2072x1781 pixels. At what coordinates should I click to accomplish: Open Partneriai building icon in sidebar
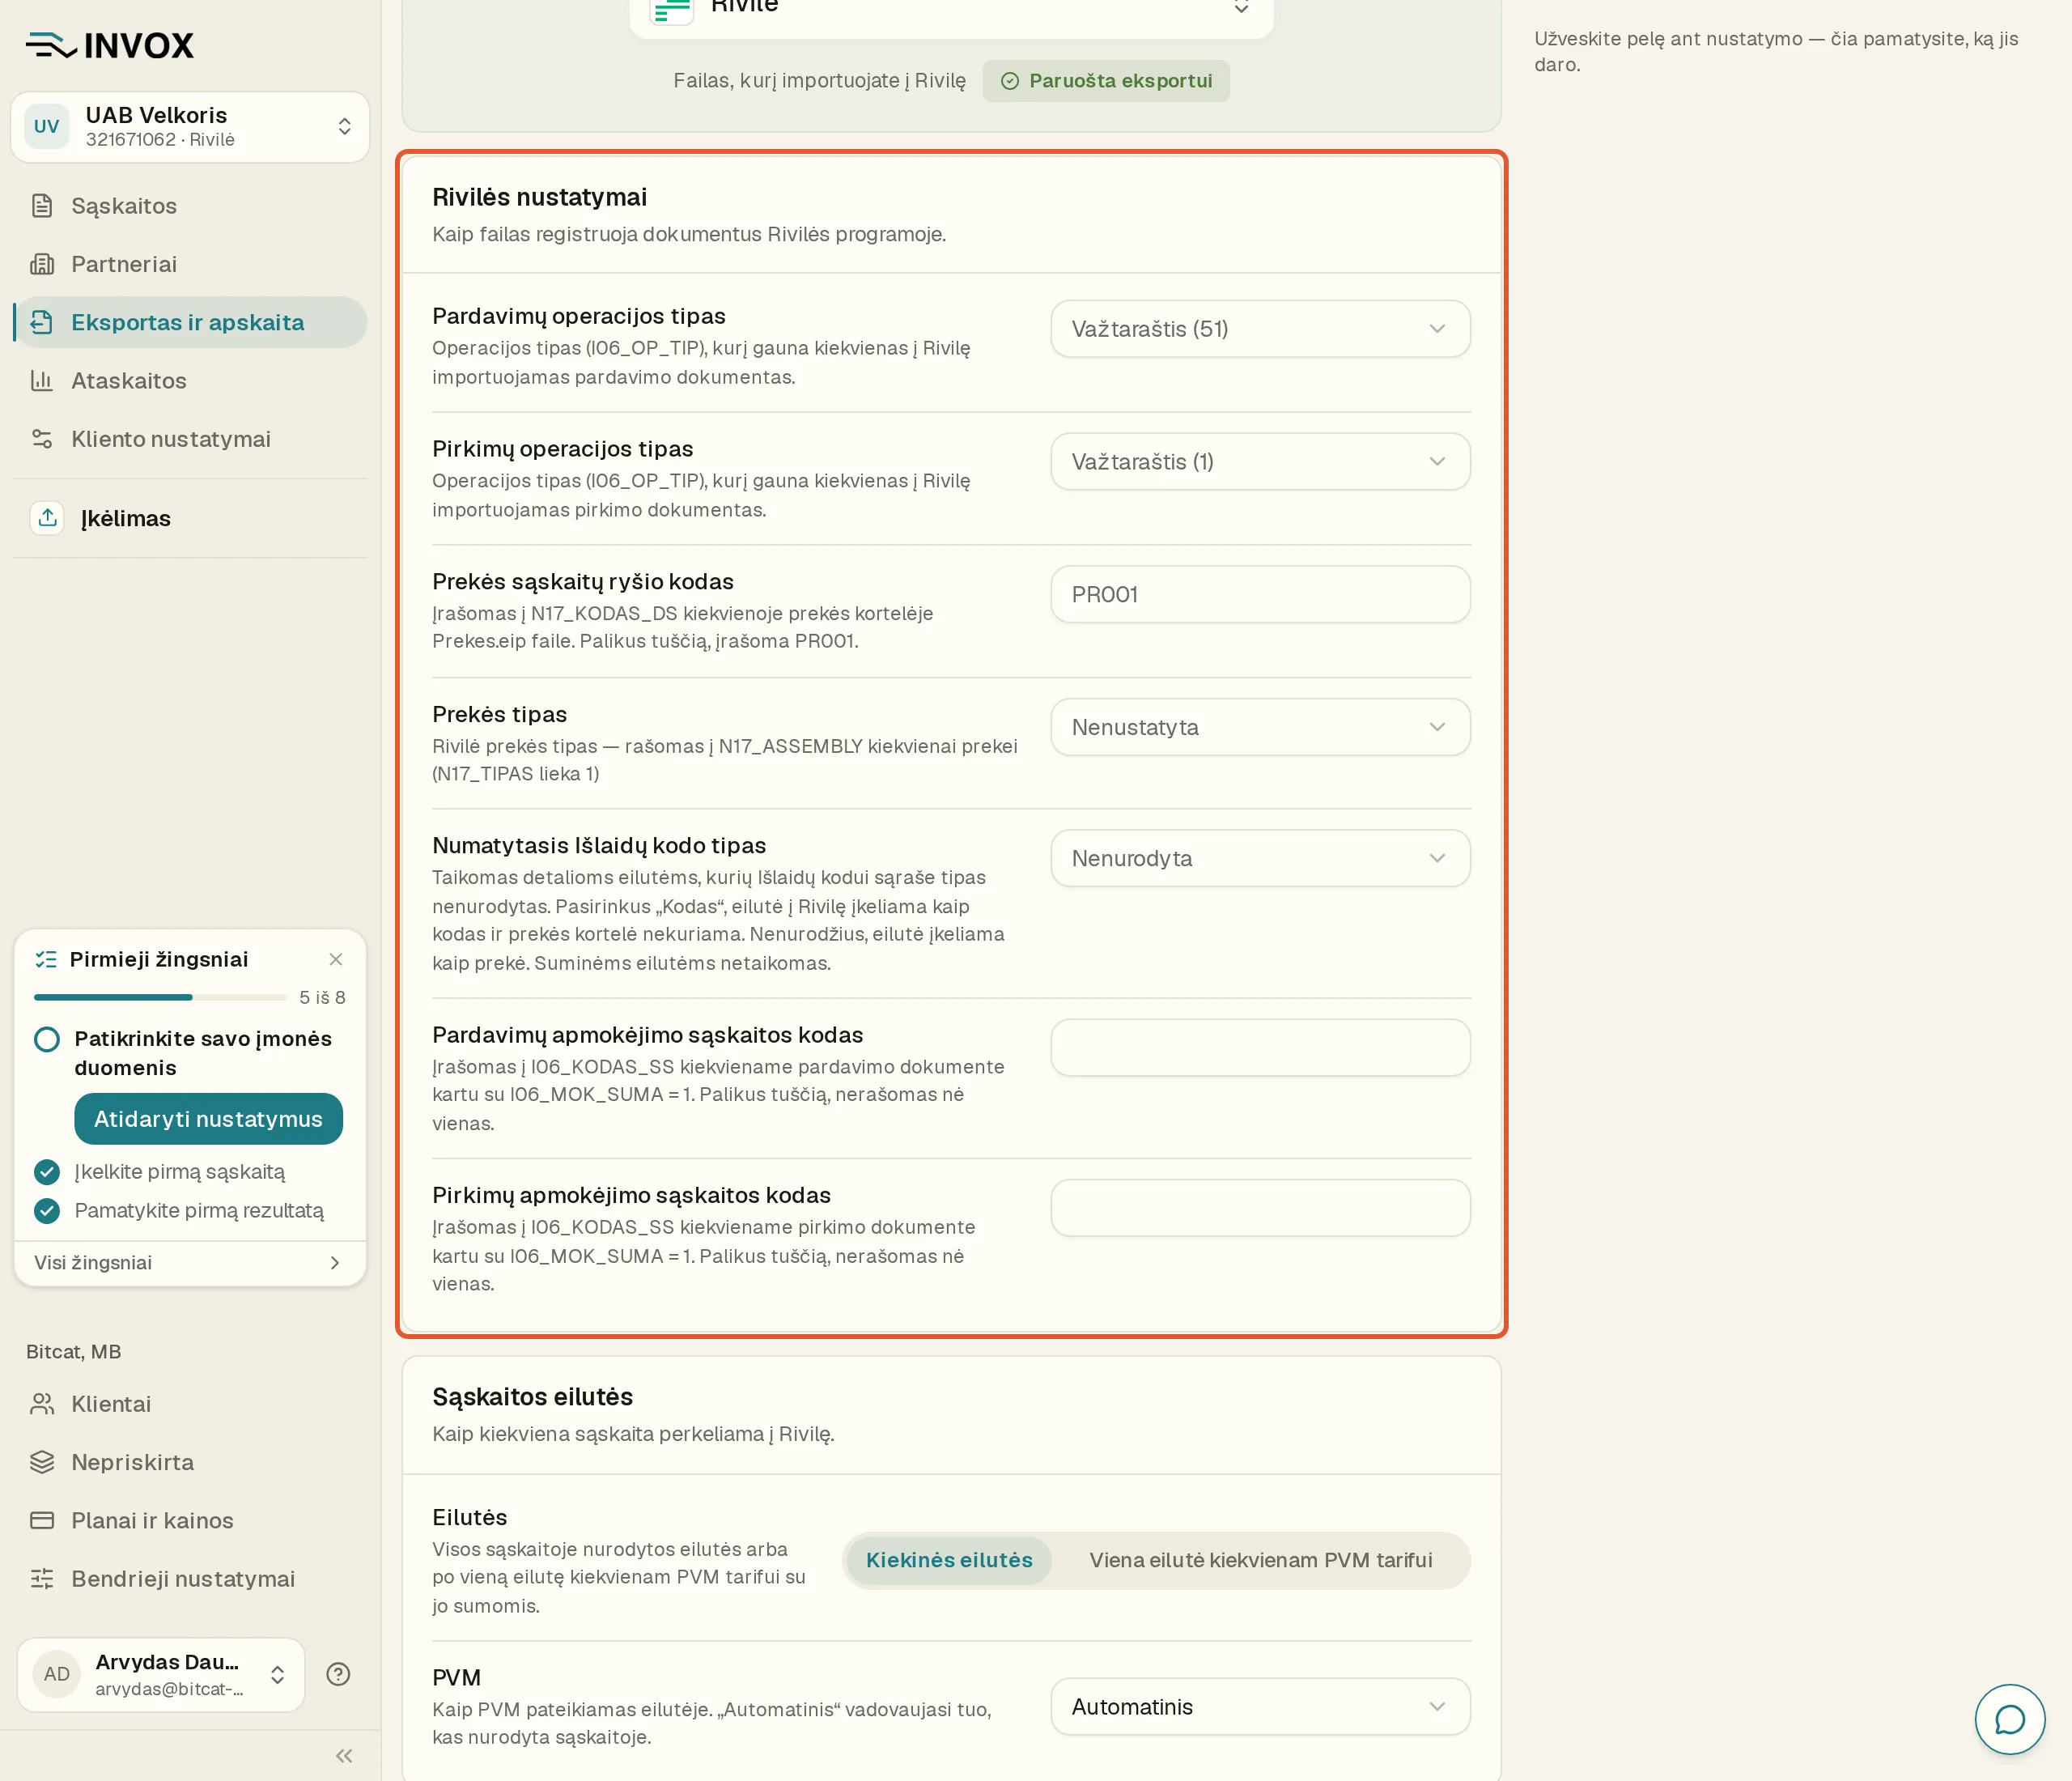pyautogui.click(x=42, y=264)
